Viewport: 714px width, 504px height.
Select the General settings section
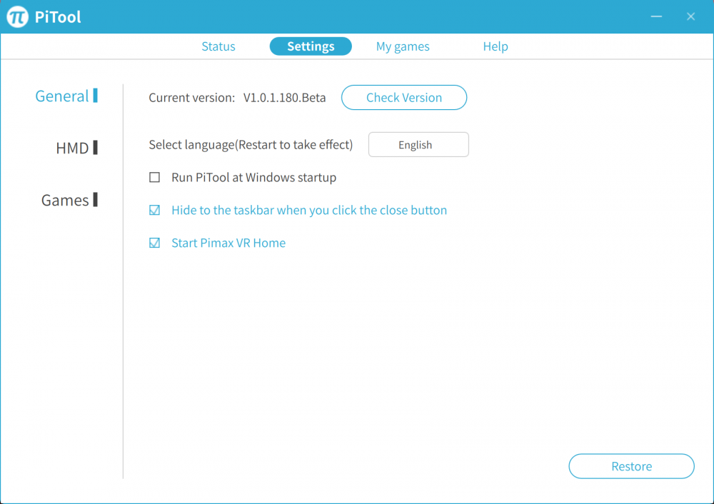61,95
